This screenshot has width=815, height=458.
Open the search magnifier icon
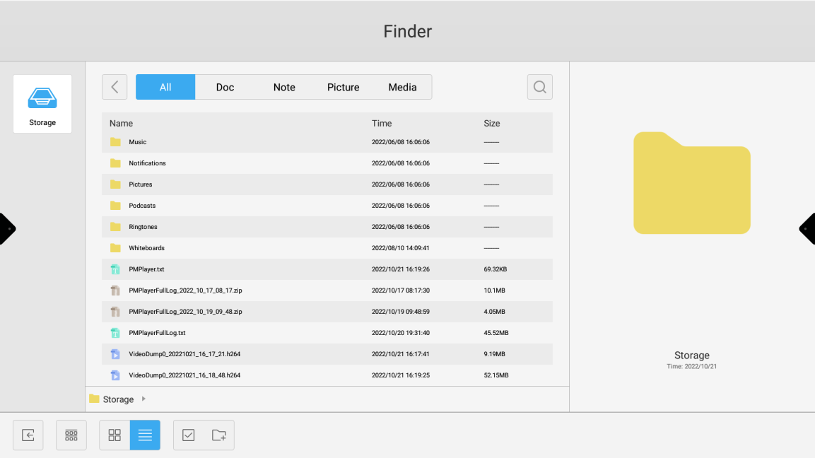click(539, 87)
